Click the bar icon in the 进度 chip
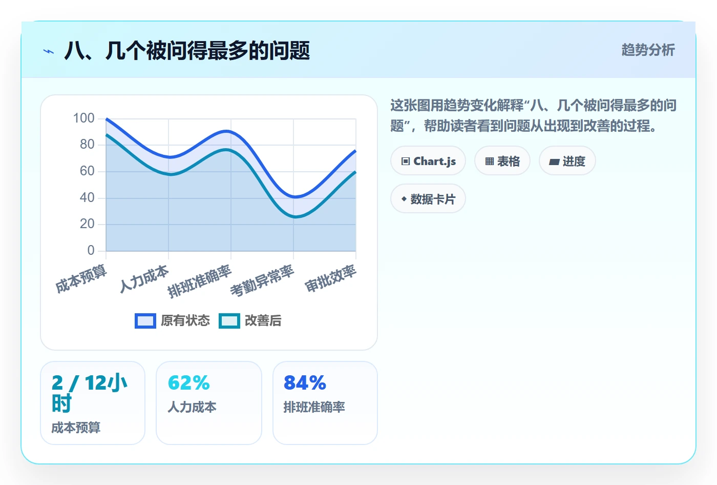 (554, 162)
